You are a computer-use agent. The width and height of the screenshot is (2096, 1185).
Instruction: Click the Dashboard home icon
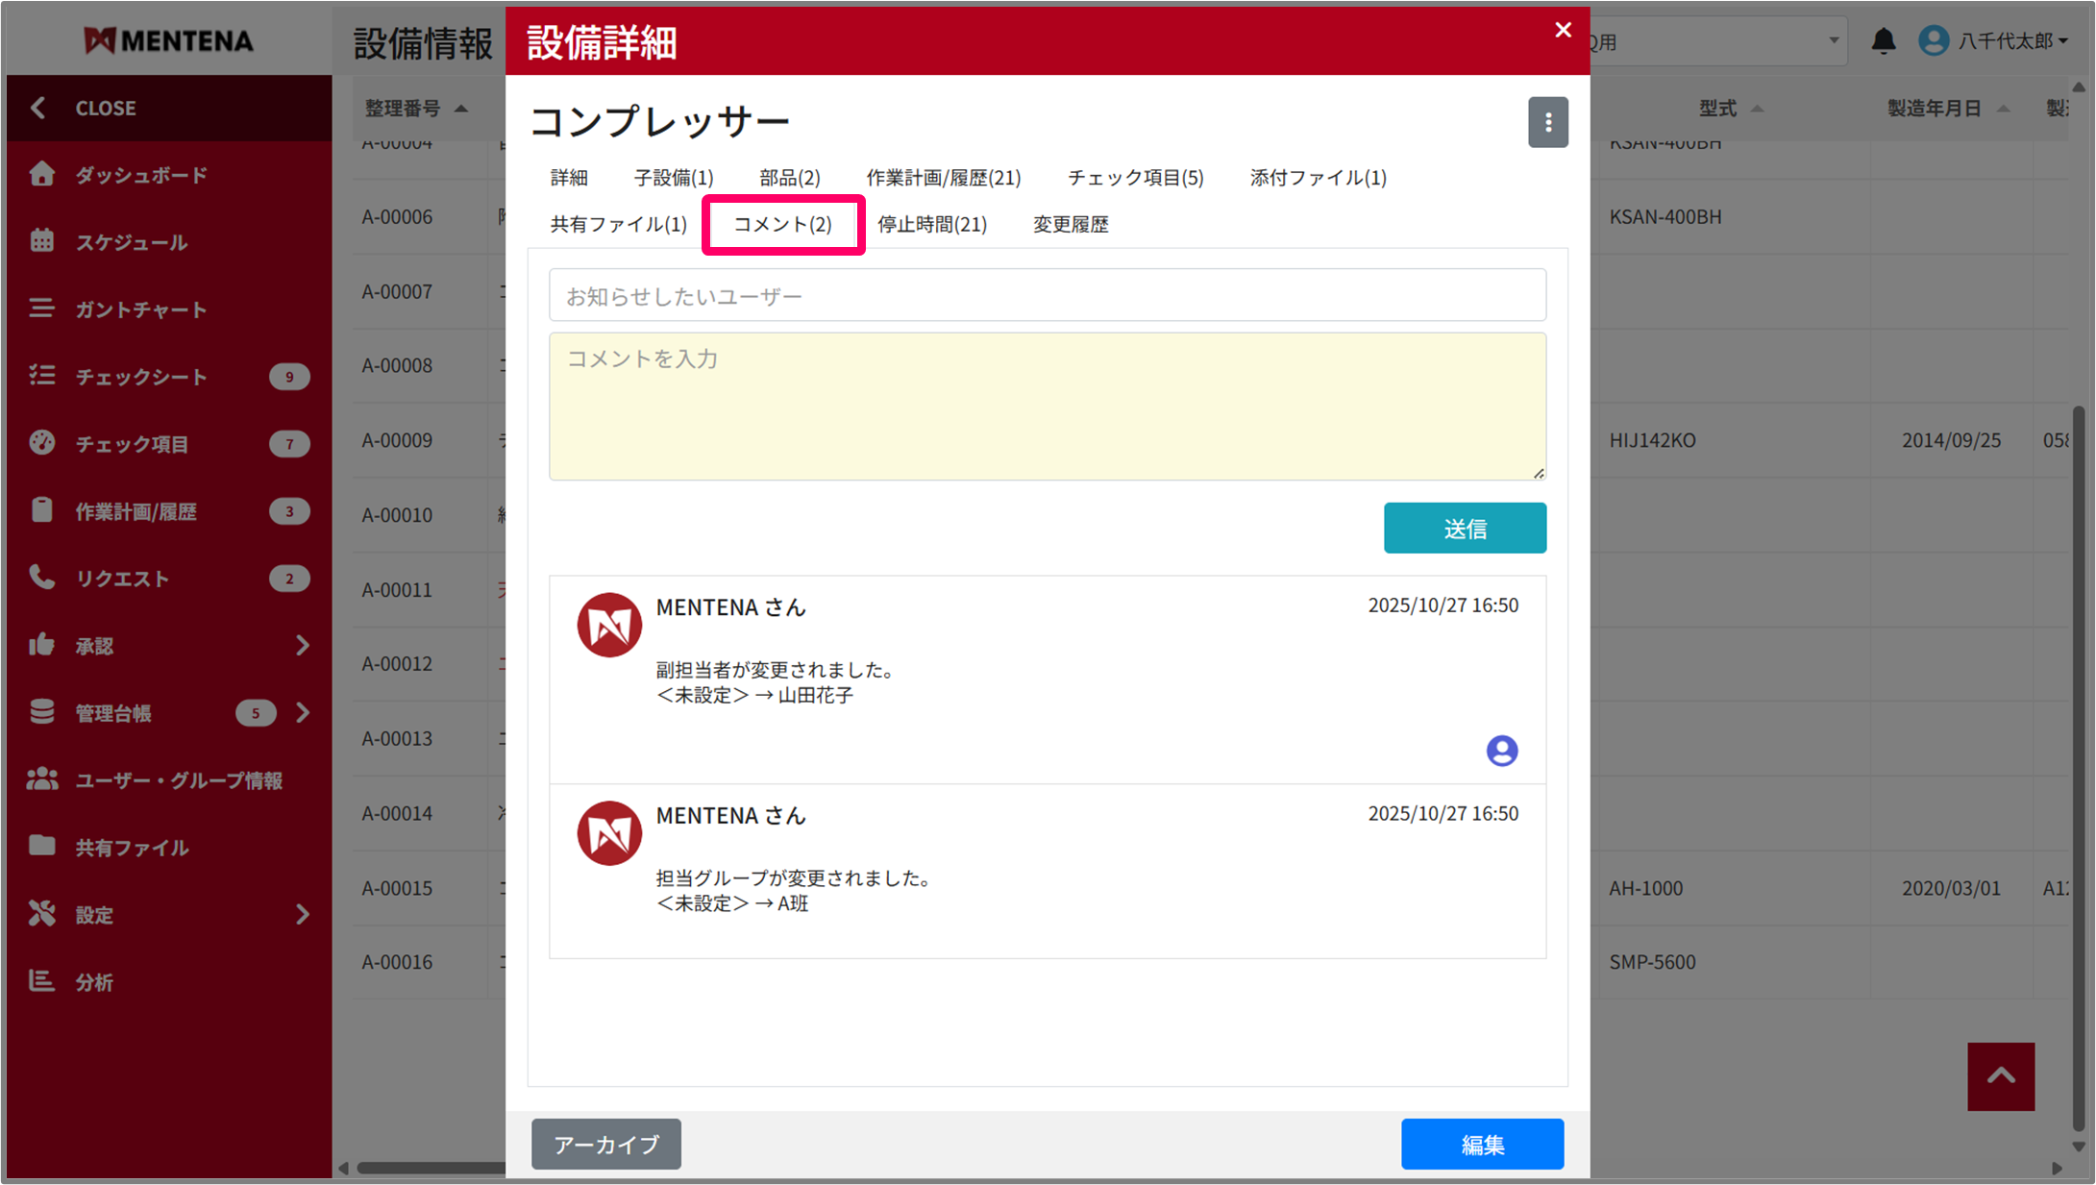(42, 174)
